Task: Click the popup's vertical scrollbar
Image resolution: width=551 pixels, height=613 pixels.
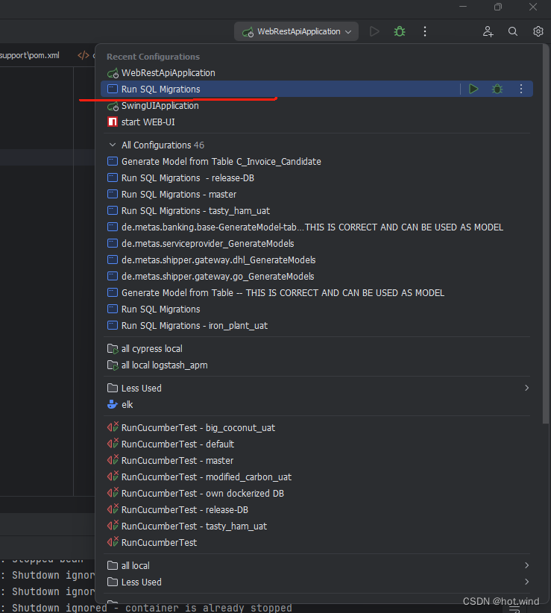Action: point(546,235)
